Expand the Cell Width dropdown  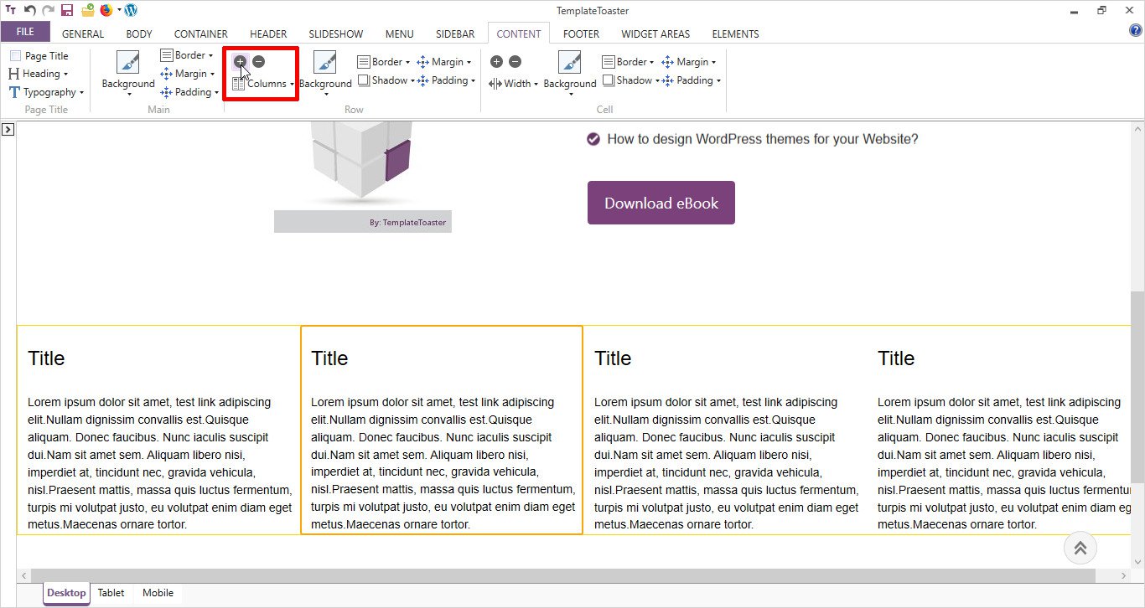pos(513,84)
